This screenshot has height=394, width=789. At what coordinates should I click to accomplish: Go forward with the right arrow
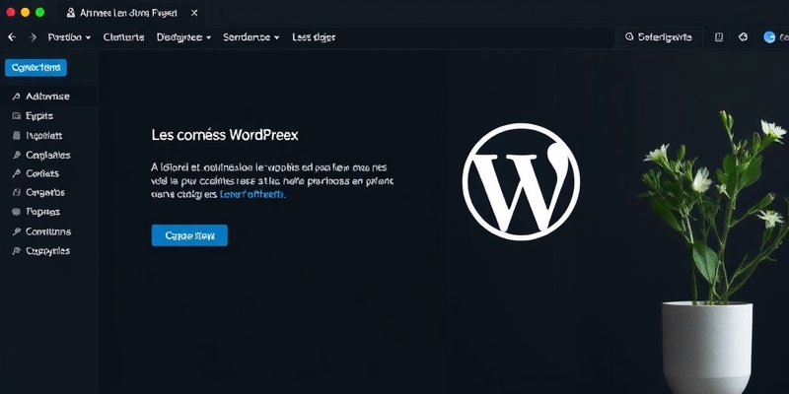(x=33, y=37)
